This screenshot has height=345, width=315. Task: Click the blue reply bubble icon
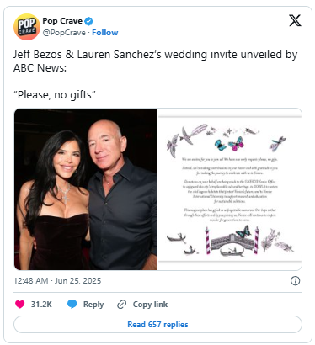(x=72, y=304)
